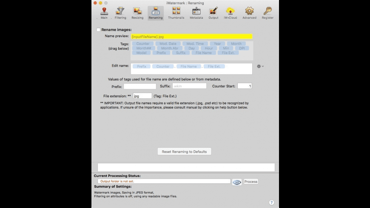This screenshot has width=370, height=208.
Task: Select the Hour tag
Action: coord(209,48)
